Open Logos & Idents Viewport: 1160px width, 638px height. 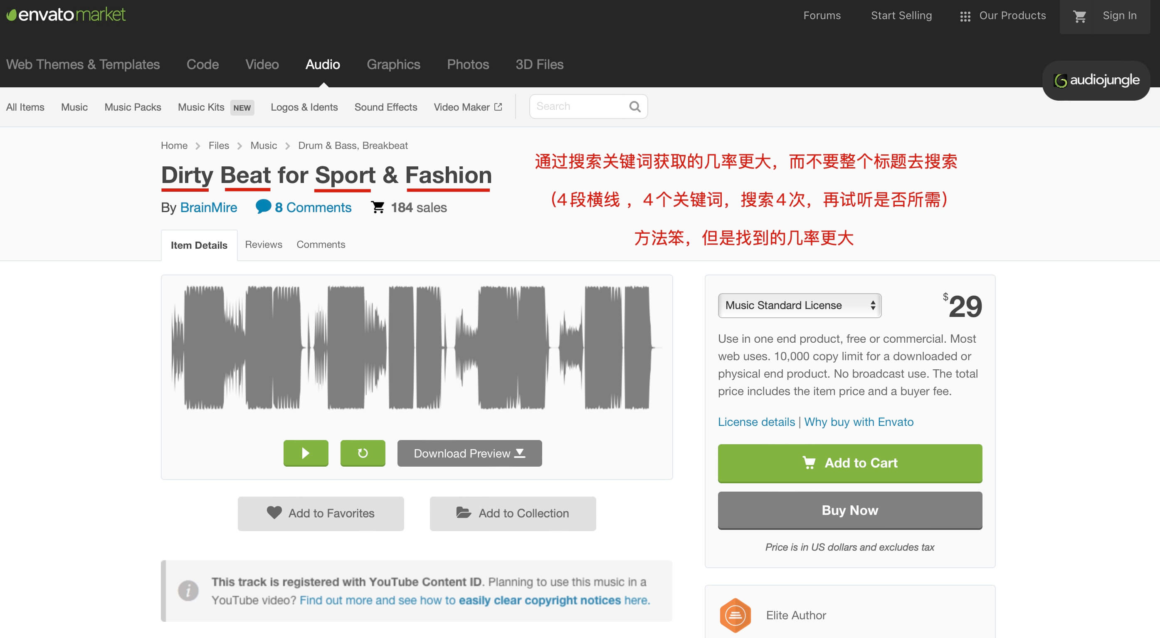tap(304, 107)
